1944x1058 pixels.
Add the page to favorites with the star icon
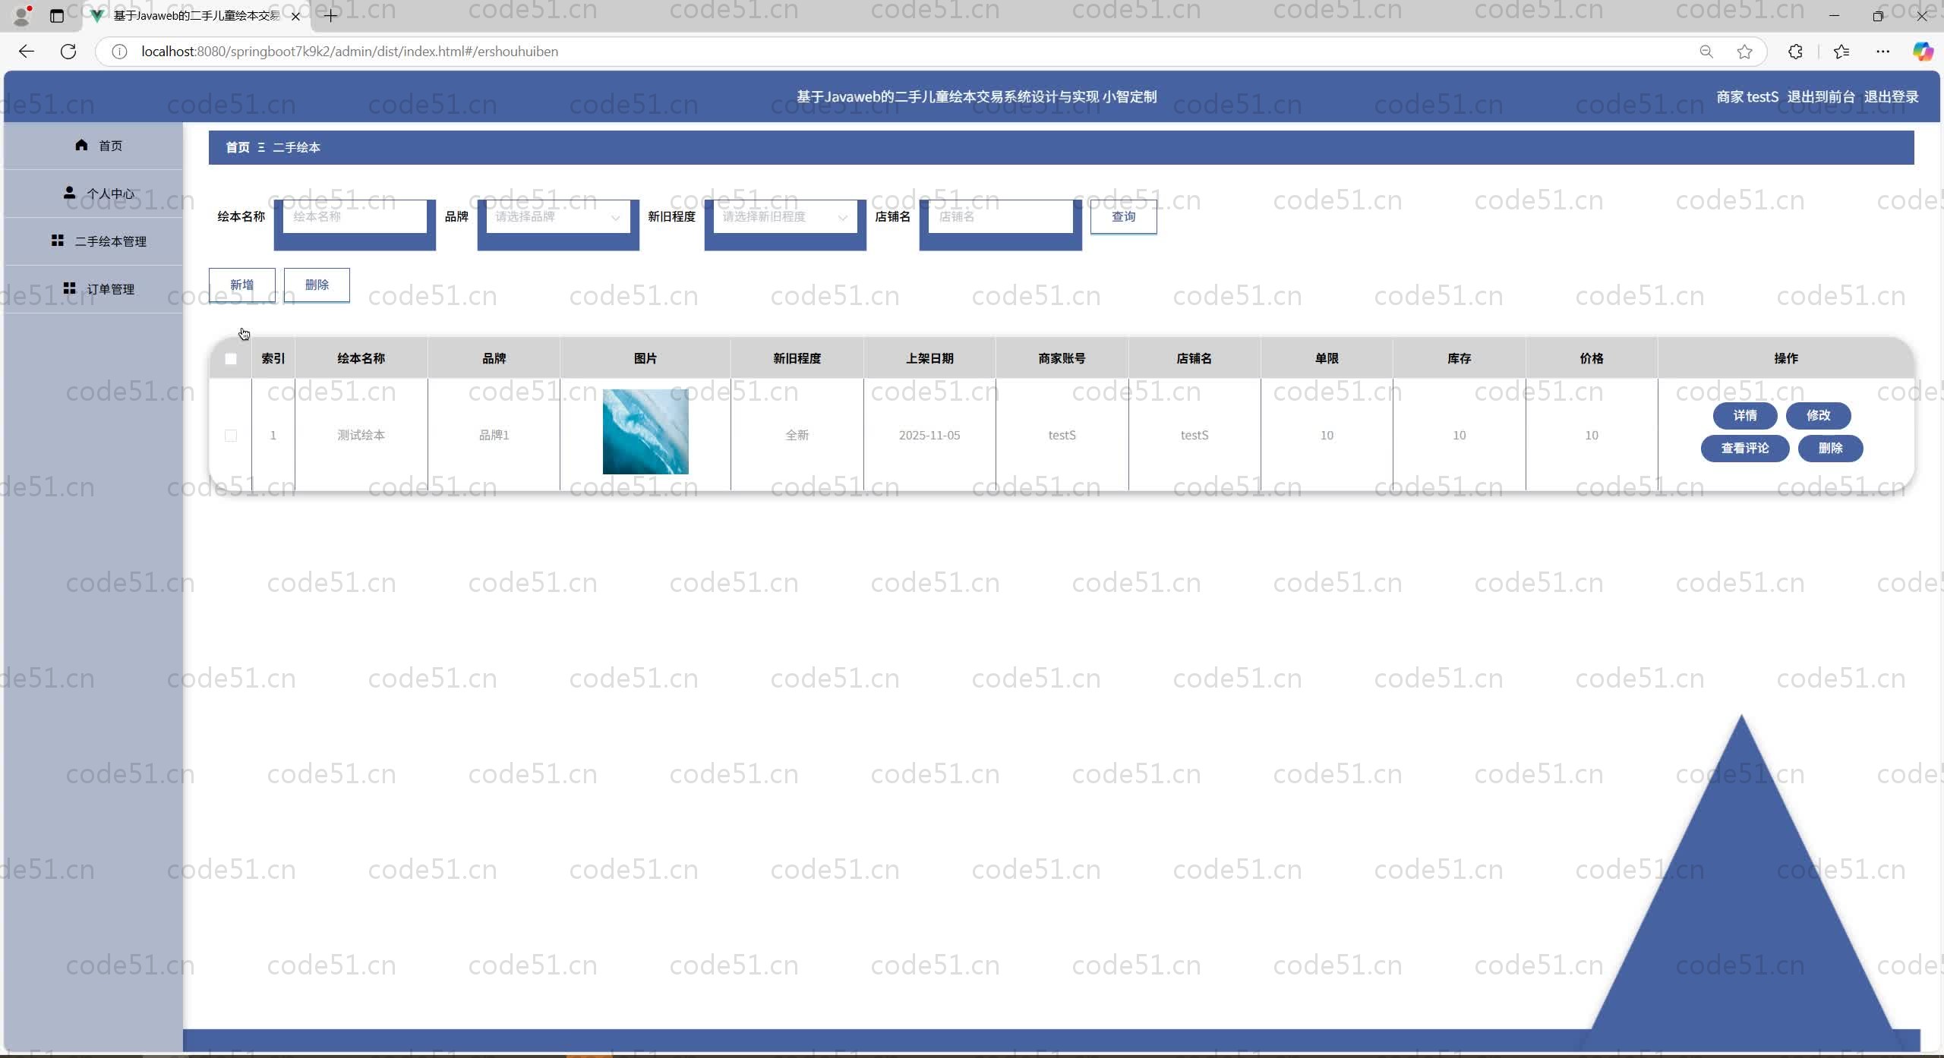point(1744,52)
